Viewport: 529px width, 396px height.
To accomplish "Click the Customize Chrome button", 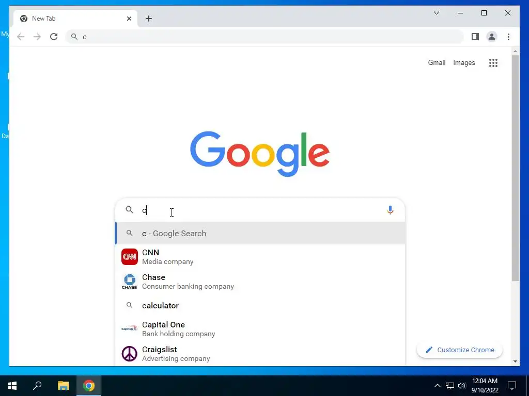I will 459,350.
